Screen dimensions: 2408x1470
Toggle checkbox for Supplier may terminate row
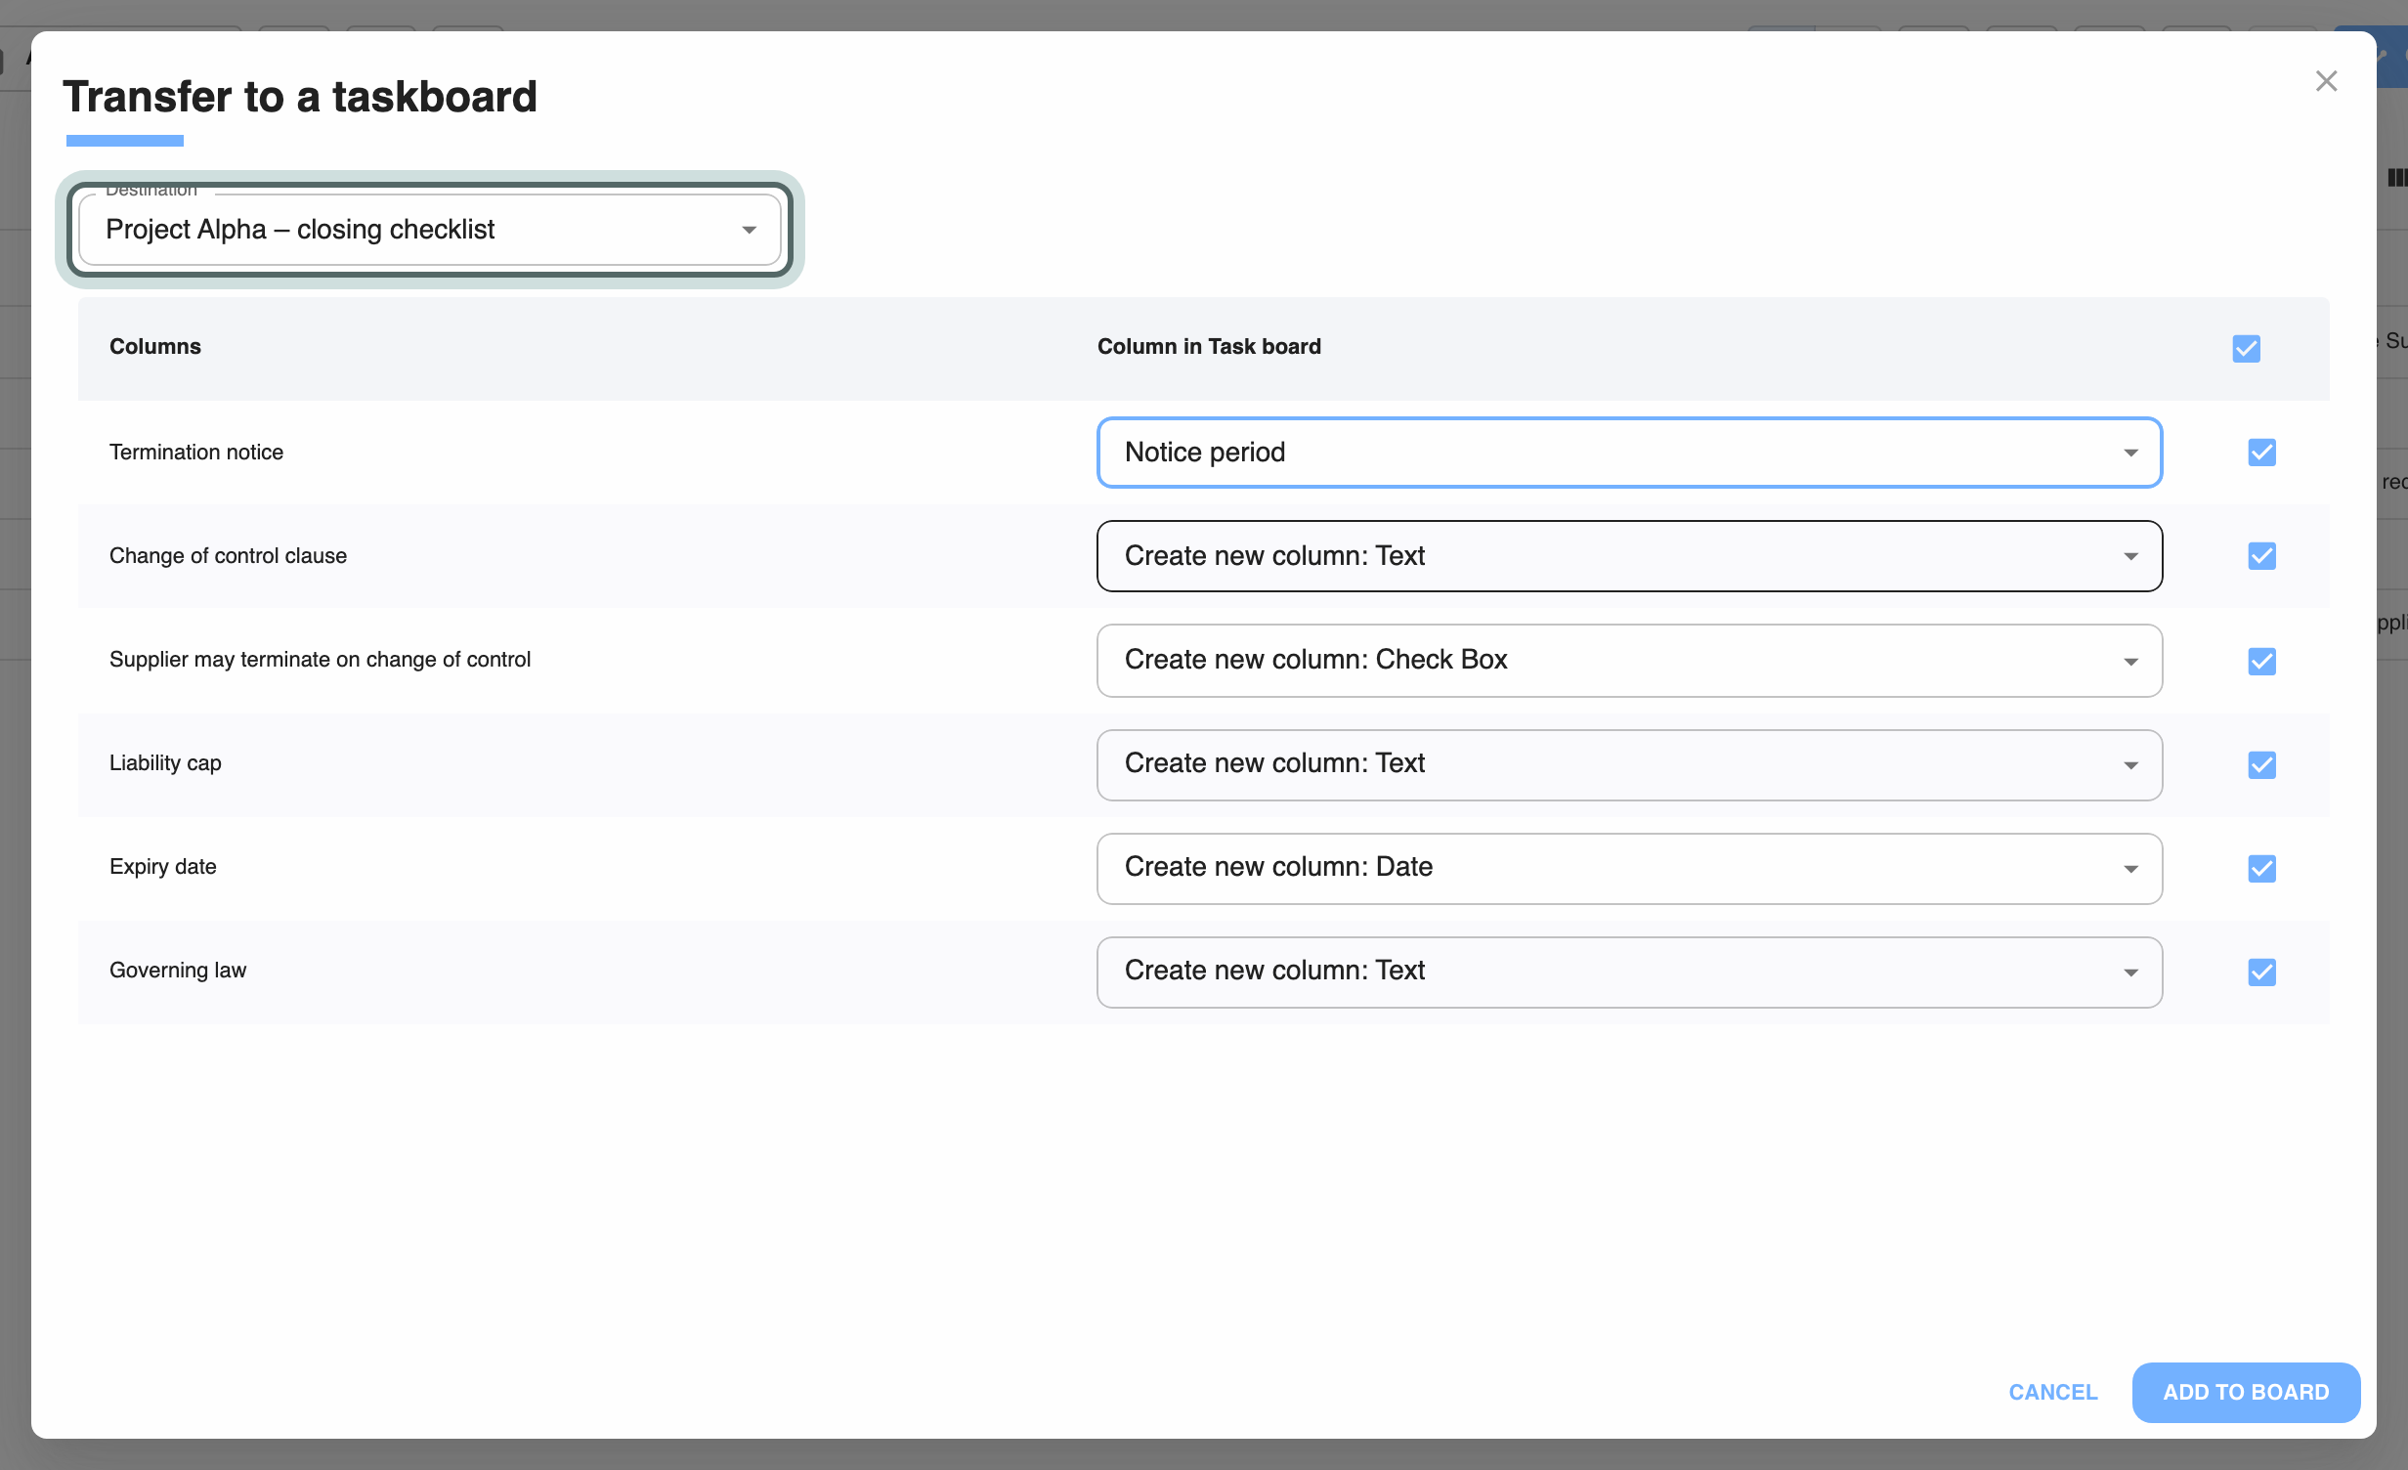2261,661
